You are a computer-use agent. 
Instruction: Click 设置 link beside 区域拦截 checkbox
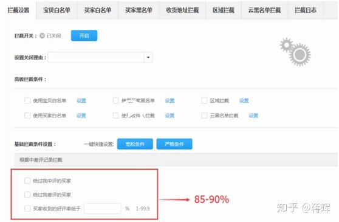tap(244, 100)
